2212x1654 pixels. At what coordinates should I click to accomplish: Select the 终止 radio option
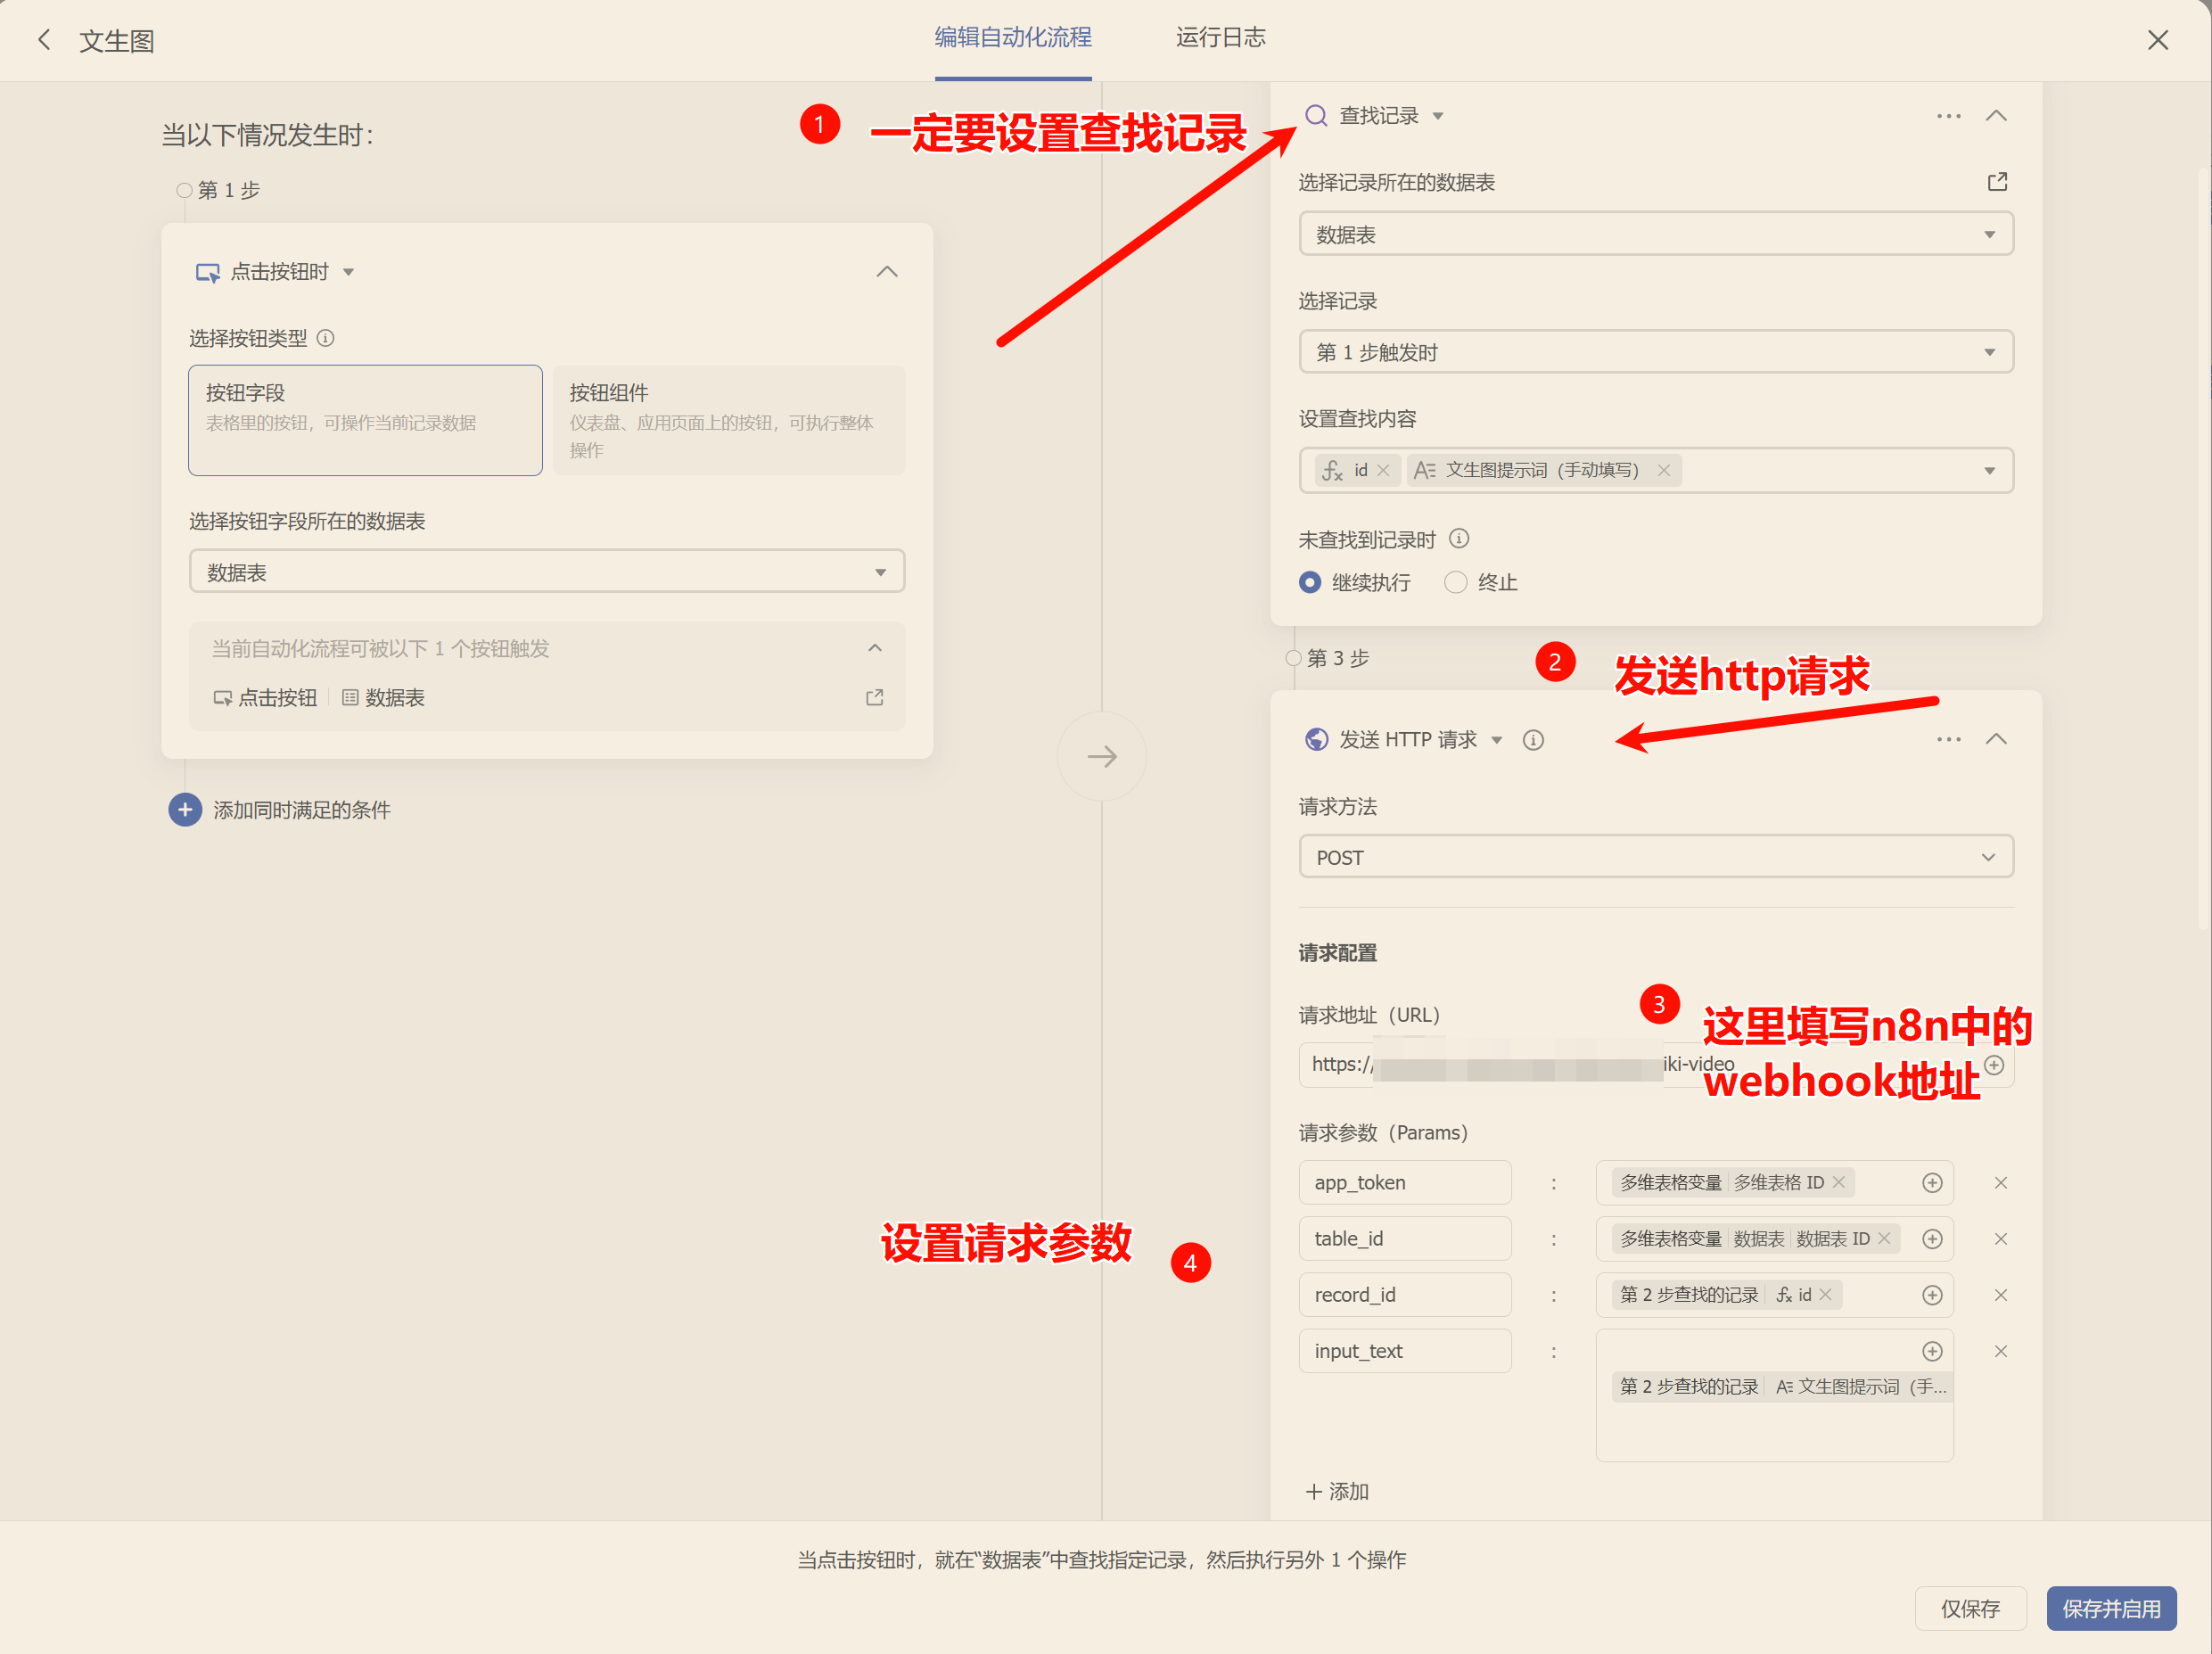tap(1455, 582)
